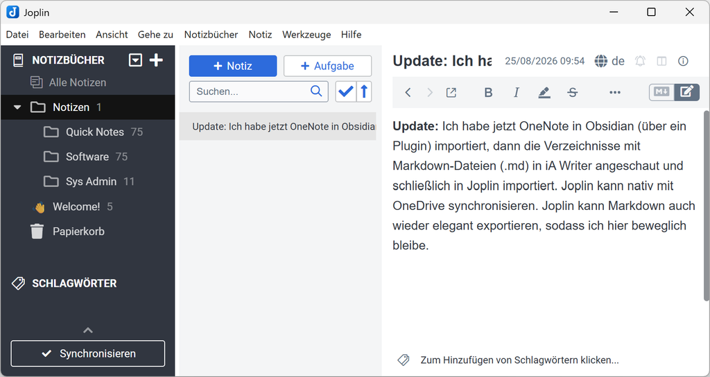Open the Welcome! notebook

pyautogui.click(x=88, y=207)
